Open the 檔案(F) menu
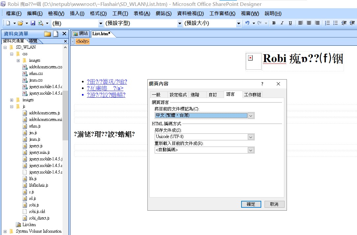 tap(14, 13)
